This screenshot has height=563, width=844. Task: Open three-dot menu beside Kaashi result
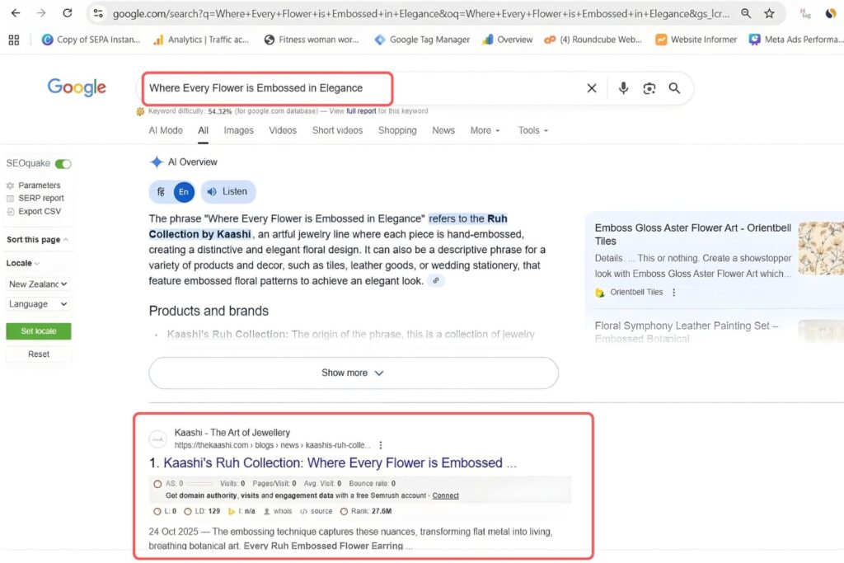[x=380, y=445]
